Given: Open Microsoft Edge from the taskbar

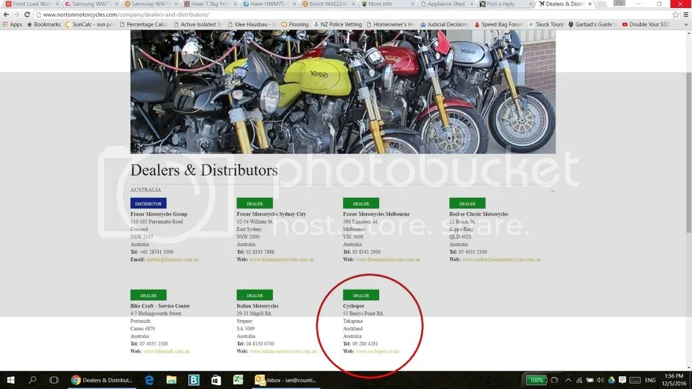Looking at the screenshot, I should tap(149, 380).
